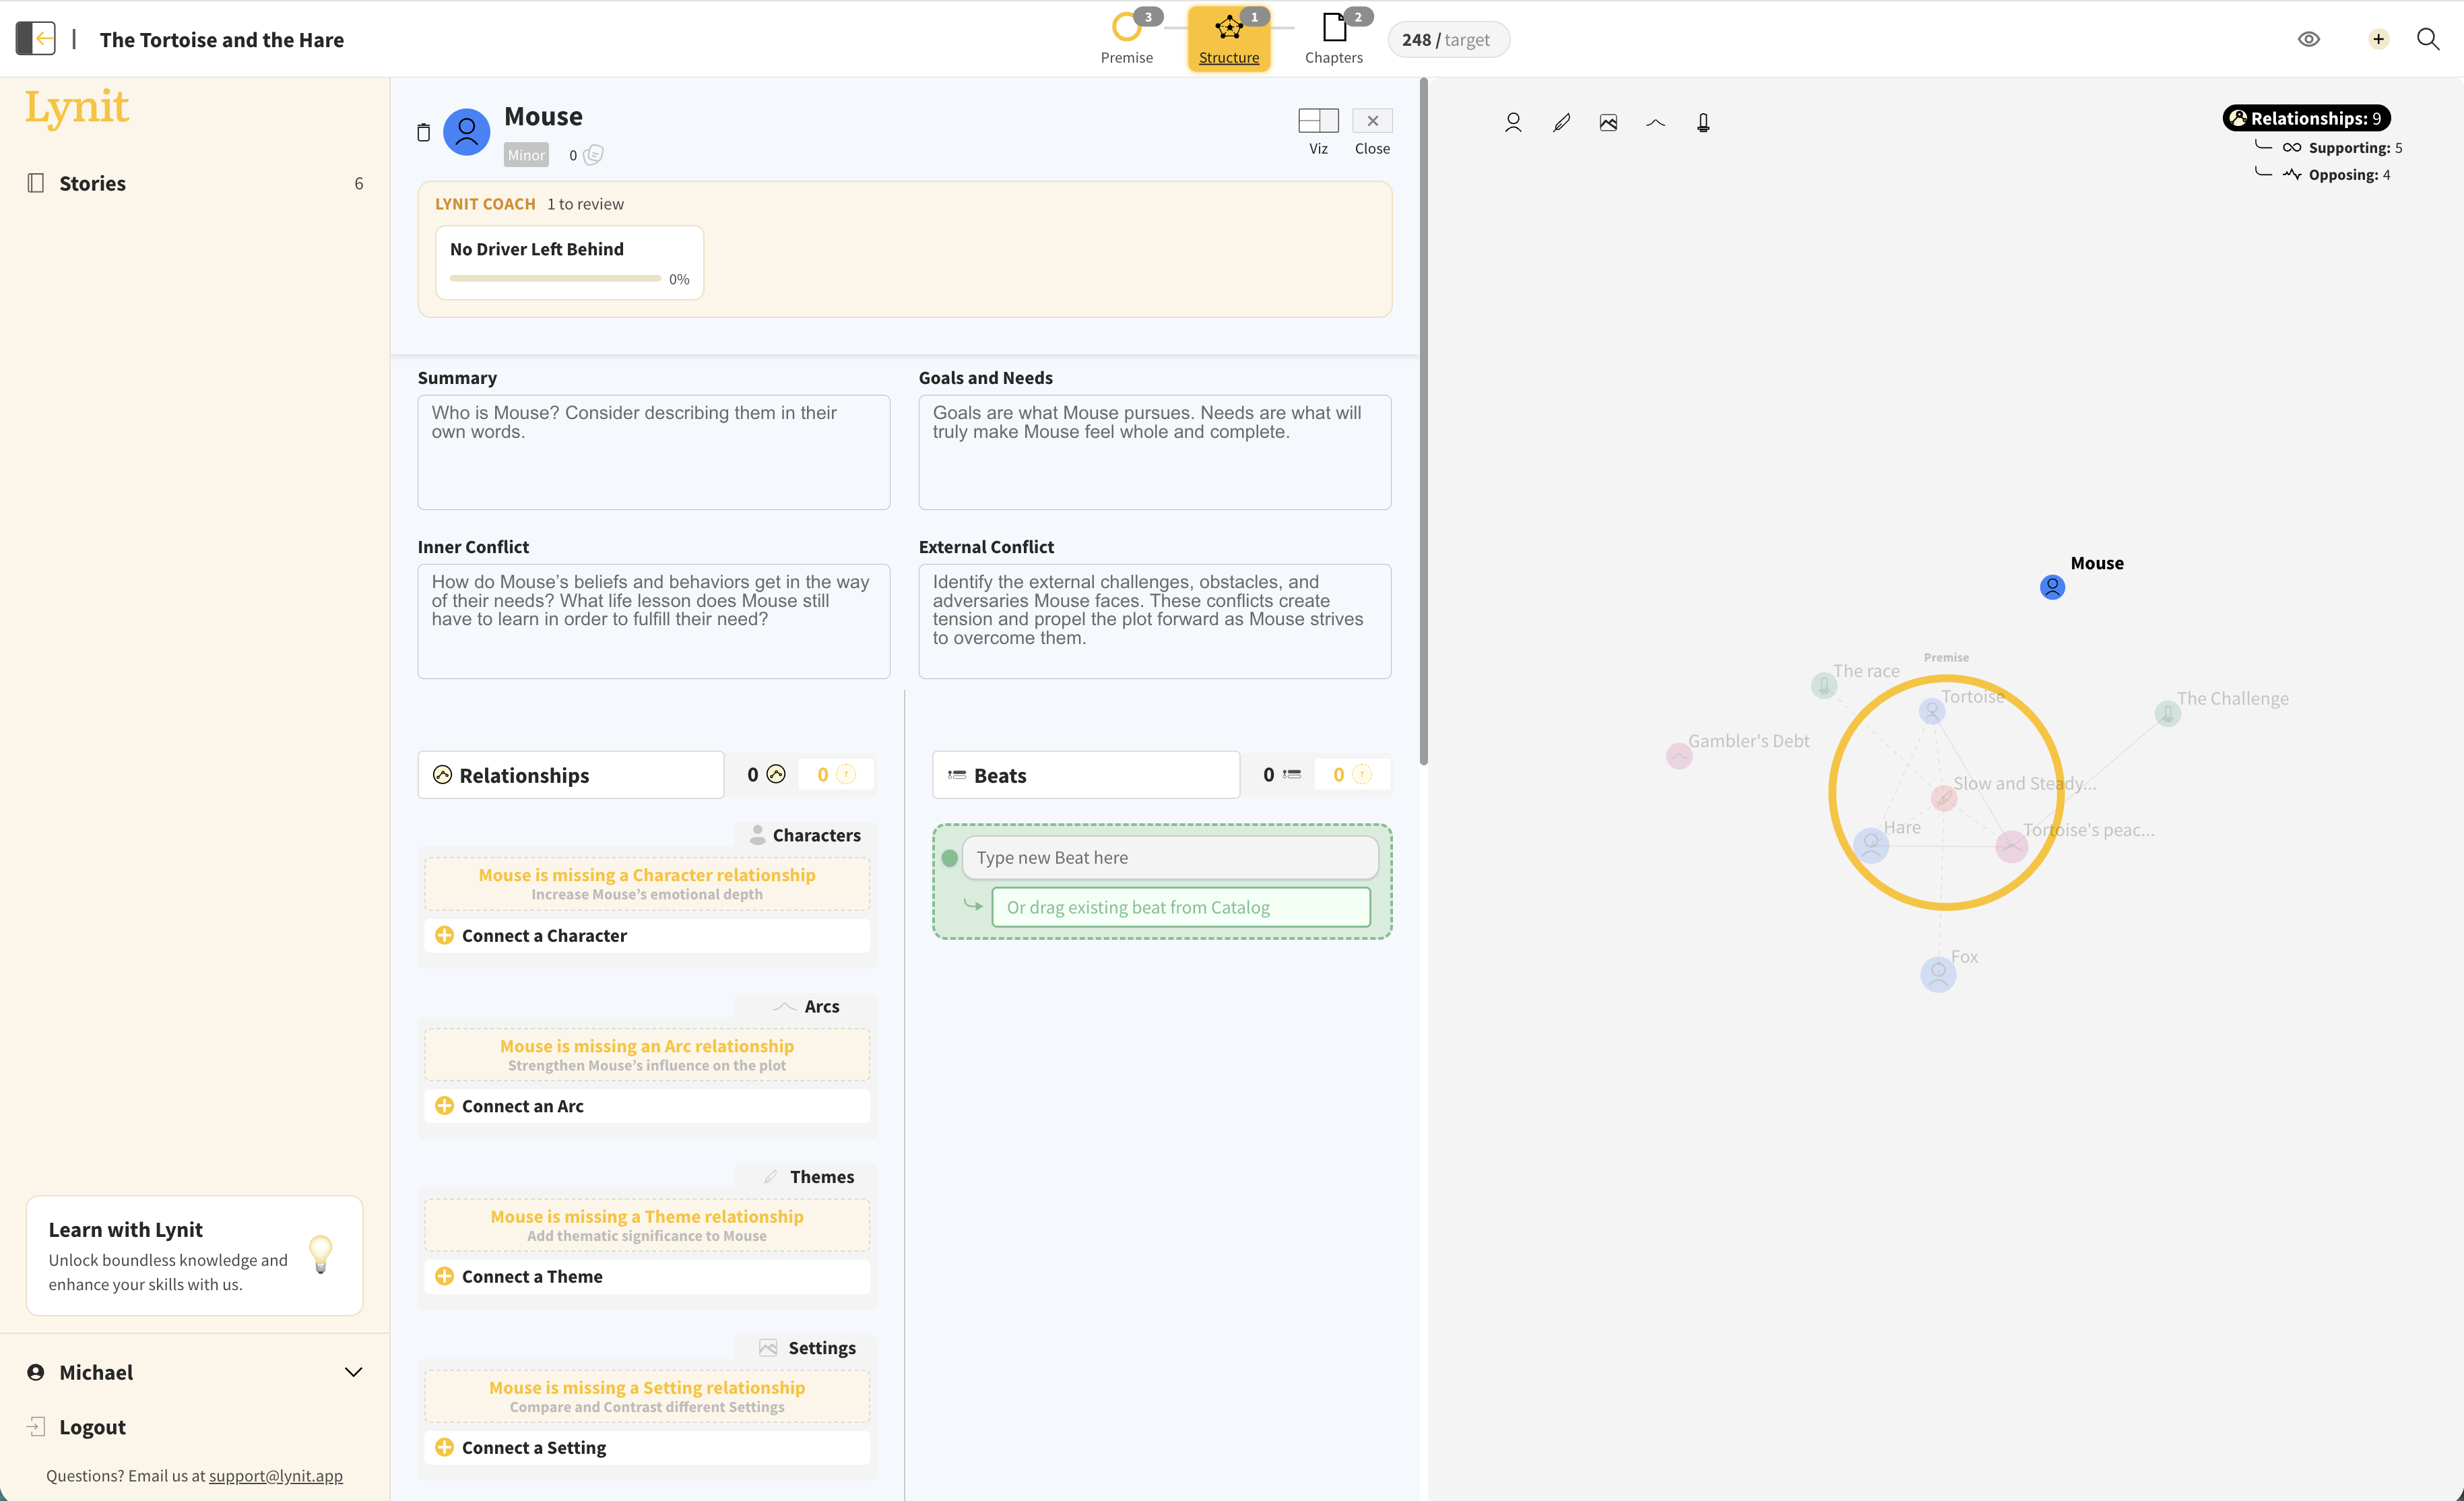Click Logout in the sidebar
Screen dimensions: 2464x1501
(x=92, y=1427)
